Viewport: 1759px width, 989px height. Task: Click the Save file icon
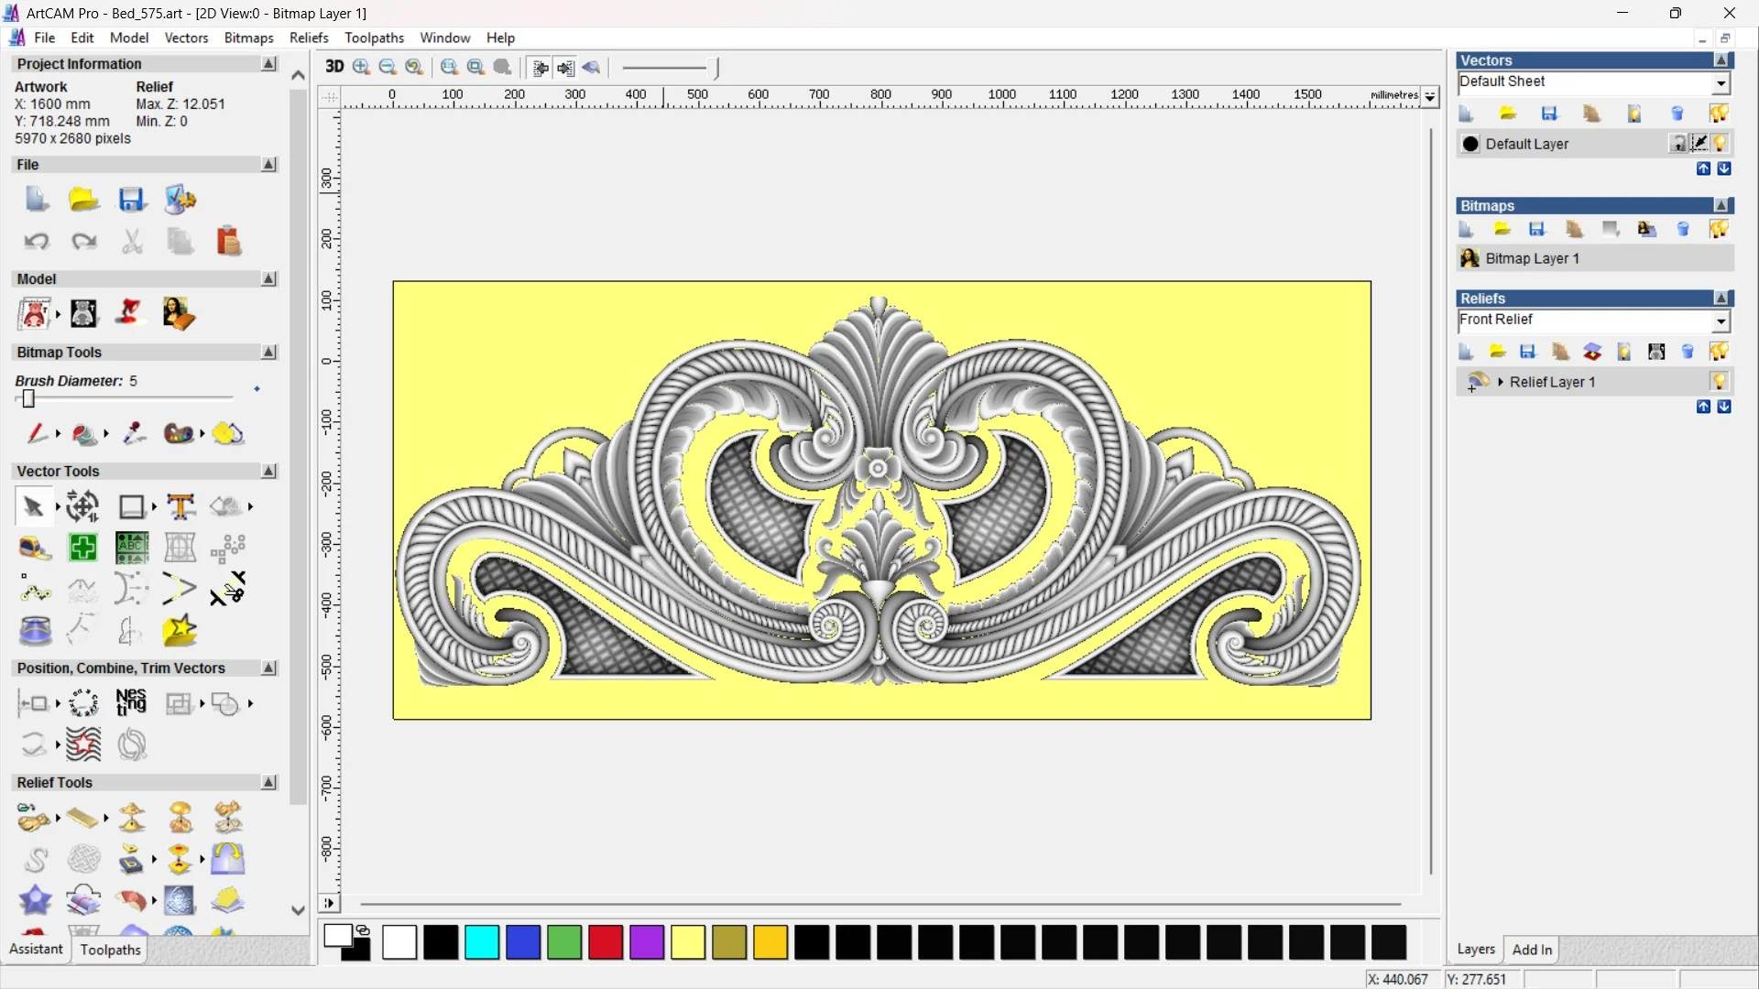coord(131,200)
